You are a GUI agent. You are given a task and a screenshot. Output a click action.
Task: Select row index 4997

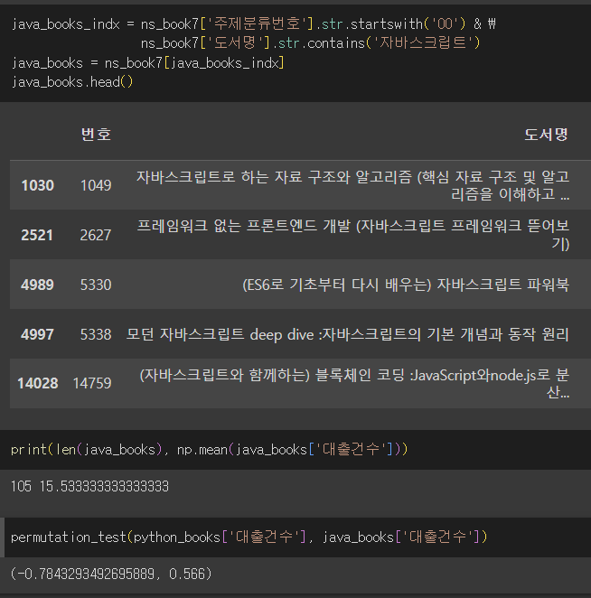pos(37,334)
